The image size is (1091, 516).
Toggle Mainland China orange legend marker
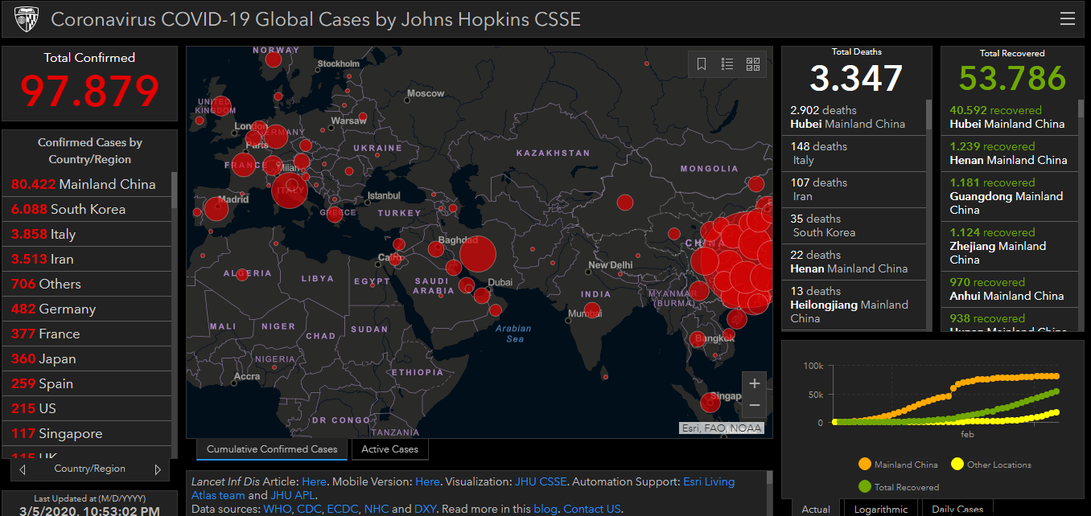[865, 465]
